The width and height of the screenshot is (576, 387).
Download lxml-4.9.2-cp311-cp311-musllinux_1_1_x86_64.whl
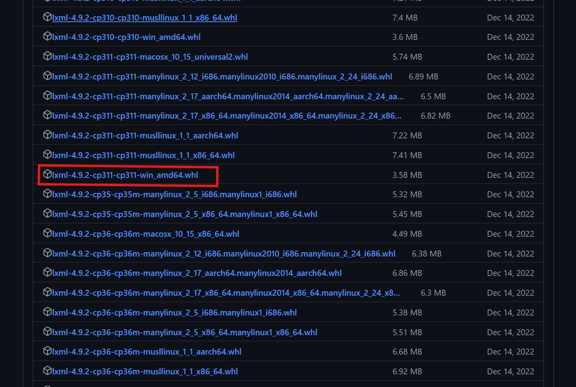(143, 155)
